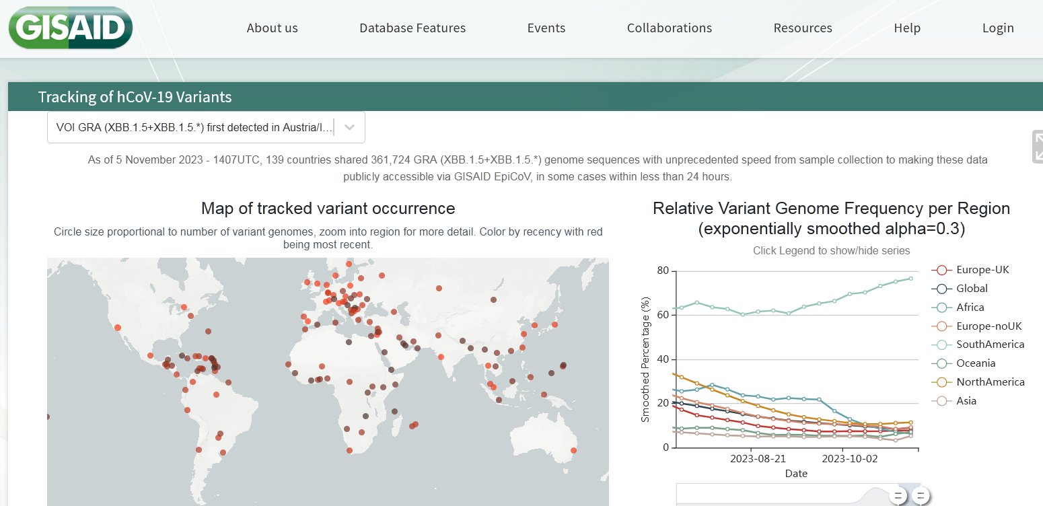Open the Events menu

pyautogui.click(x=546, y=28)
